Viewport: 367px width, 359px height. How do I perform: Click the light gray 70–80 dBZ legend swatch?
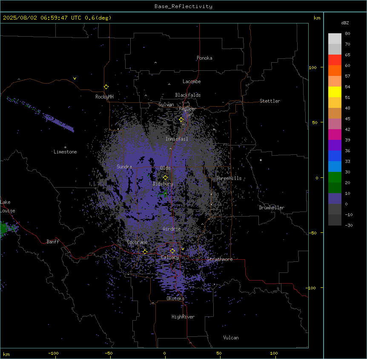(335, 39)
